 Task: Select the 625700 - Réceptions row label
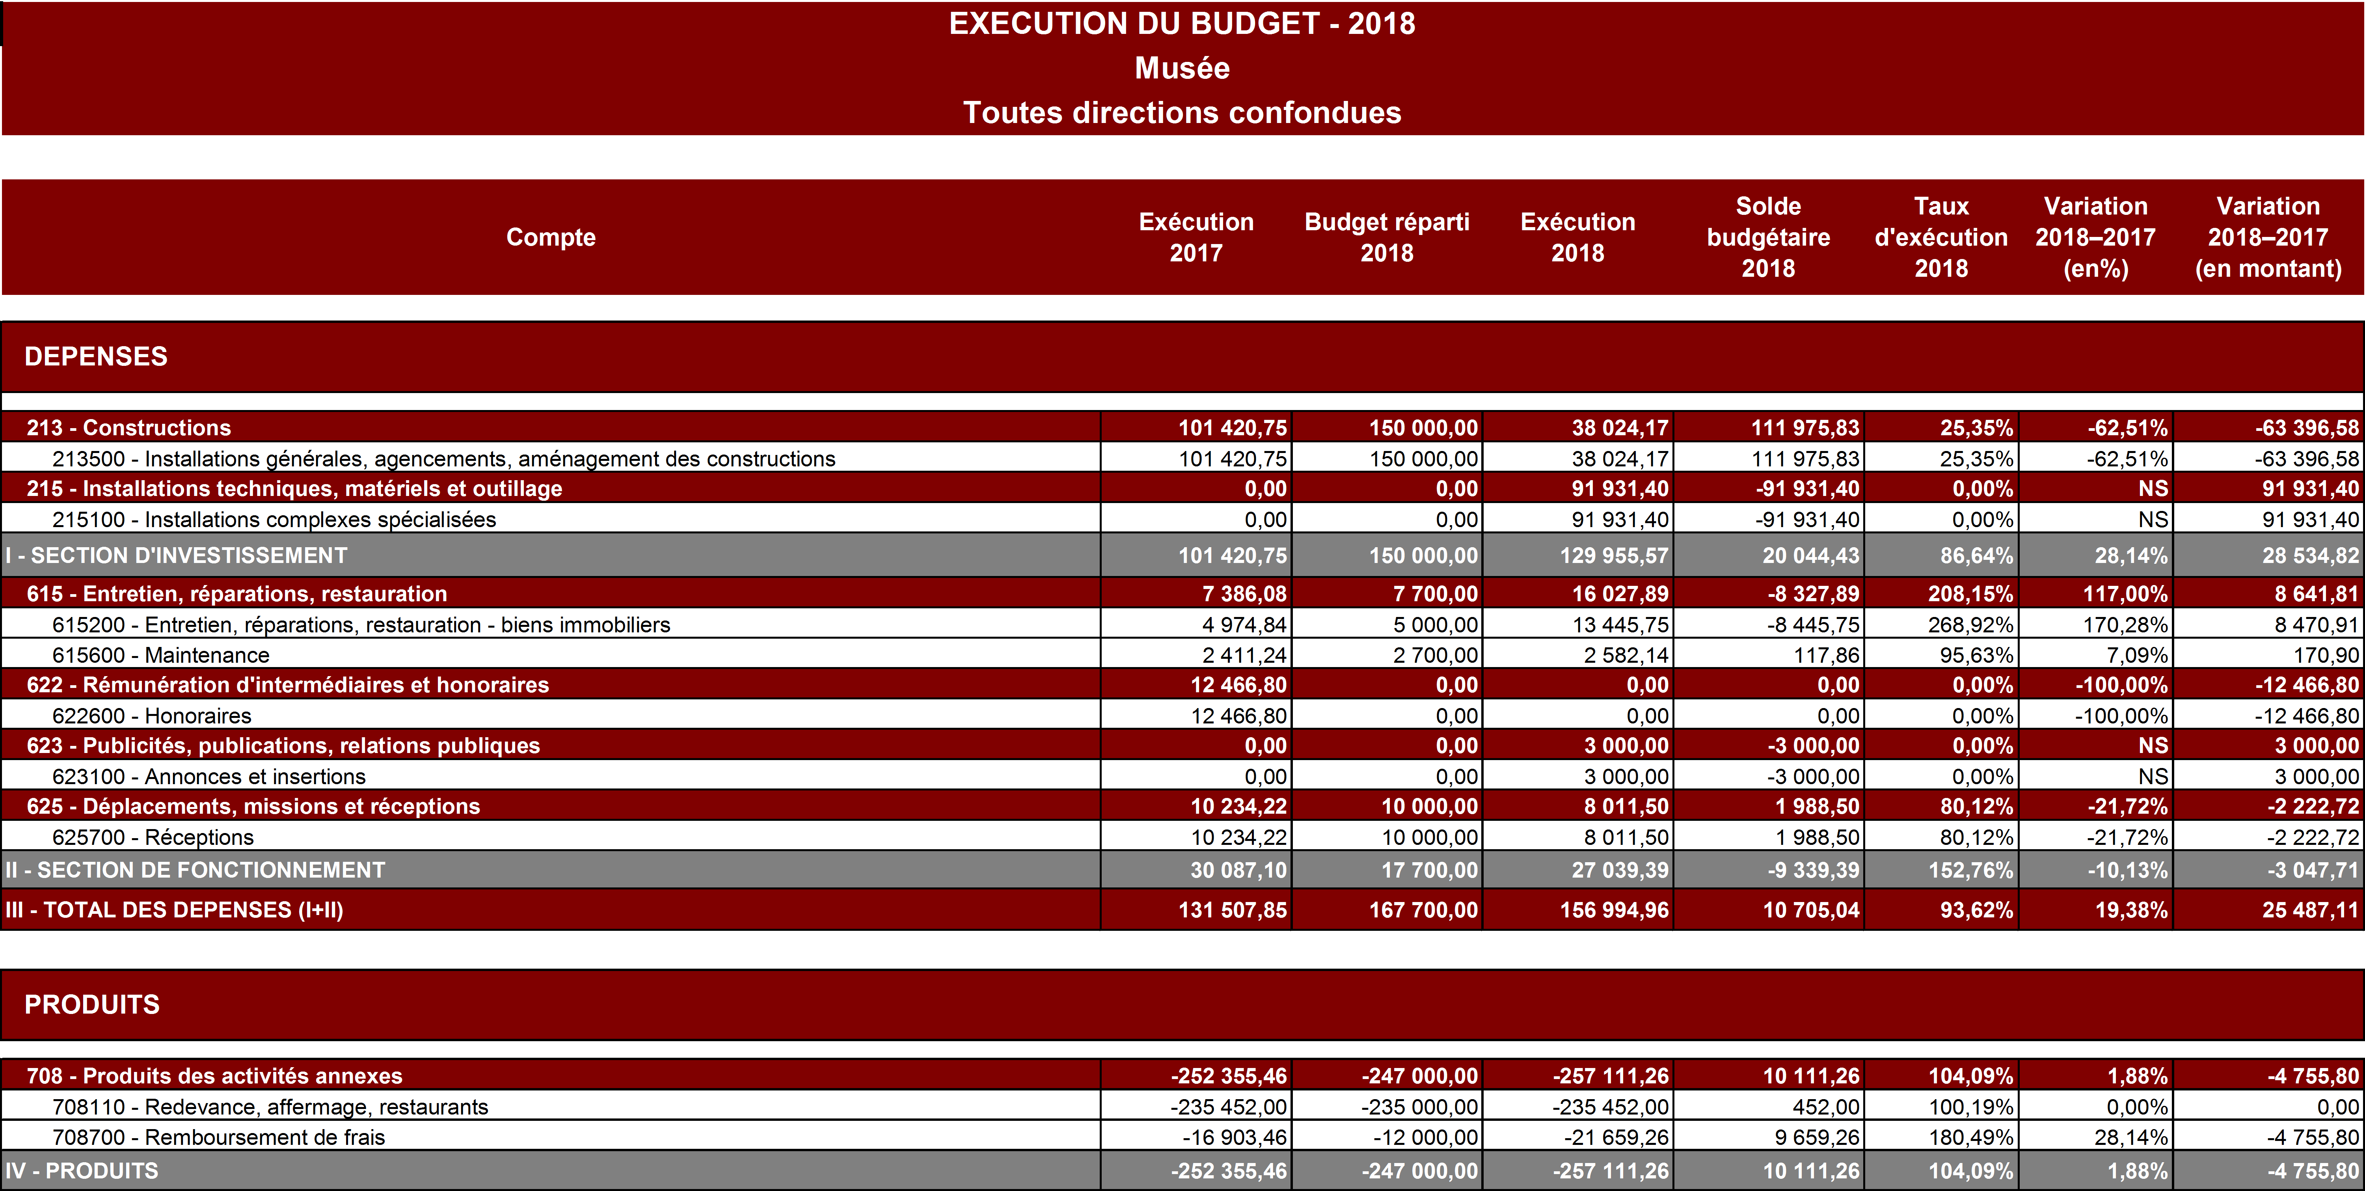[x=153, y=837]
